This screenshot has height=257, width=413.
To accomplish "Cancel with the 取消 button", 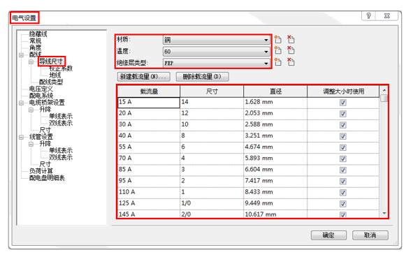I will (370, 235).
